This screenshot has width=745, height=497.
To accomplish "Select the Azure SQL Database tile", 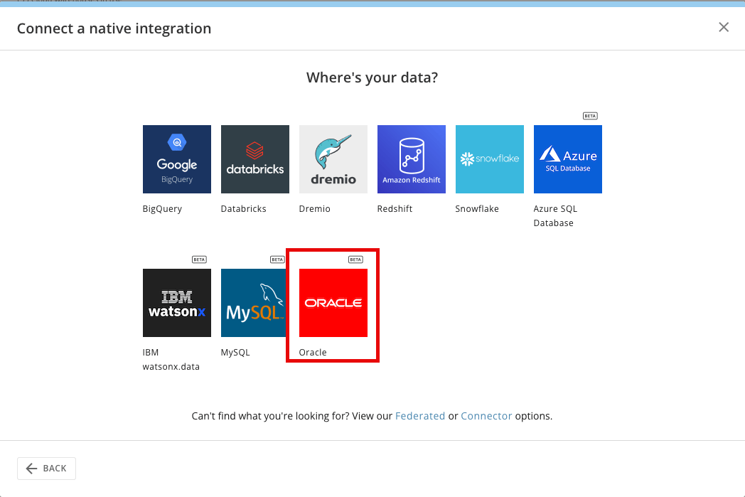I will pyautogui.click(x=568, y=159).
